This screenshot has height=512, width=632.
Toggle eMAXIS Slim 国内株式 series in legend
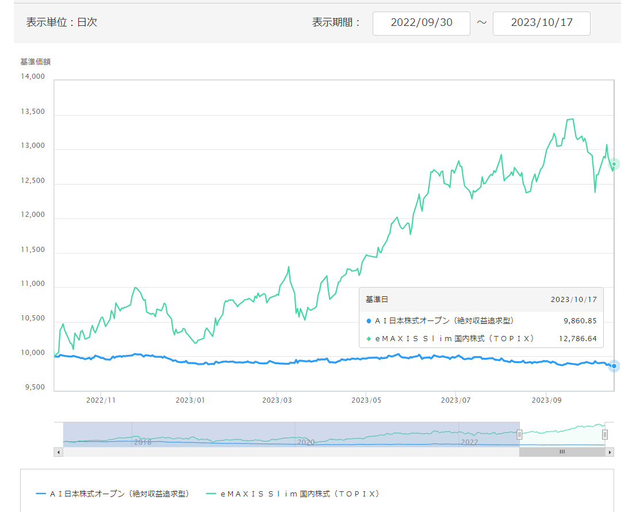(x=293, y=494)
